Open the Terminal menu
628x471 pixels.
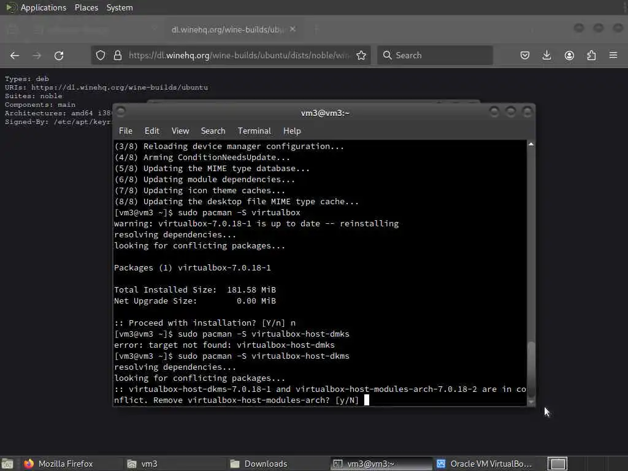pyautogui.click(x=255, y=131)
